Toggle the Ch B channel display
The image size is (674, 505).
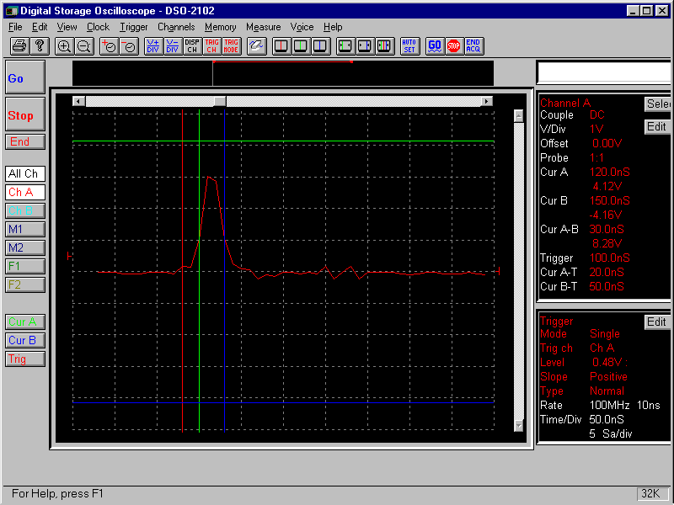pyautogui.click(x=25, y=210)
